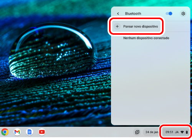The image size is (192, 139).
Task: Click the battery icon in the status tray
Action: (x=187, y=132)
